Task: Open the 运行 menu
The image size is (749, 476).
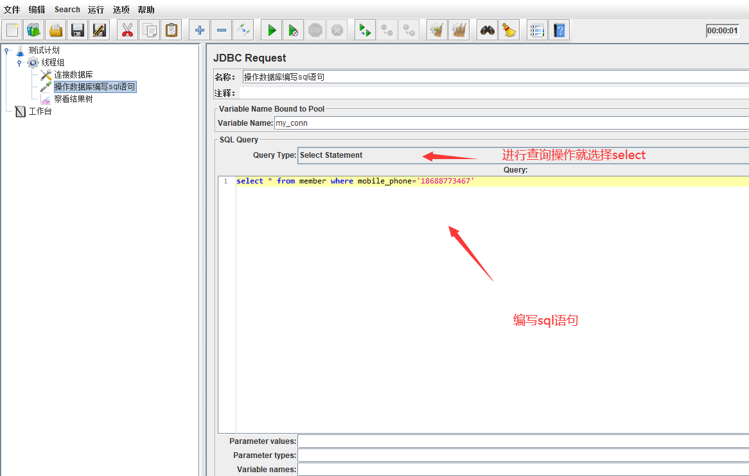Action: click(96, 10)
